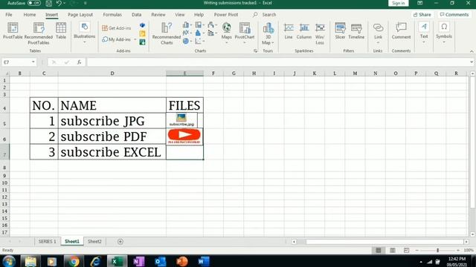
Task: Click the Share button
Action: 422,15
